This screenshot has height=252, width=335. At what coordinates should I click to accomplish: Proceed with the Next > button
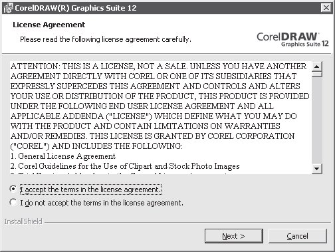tap(234, 236)
